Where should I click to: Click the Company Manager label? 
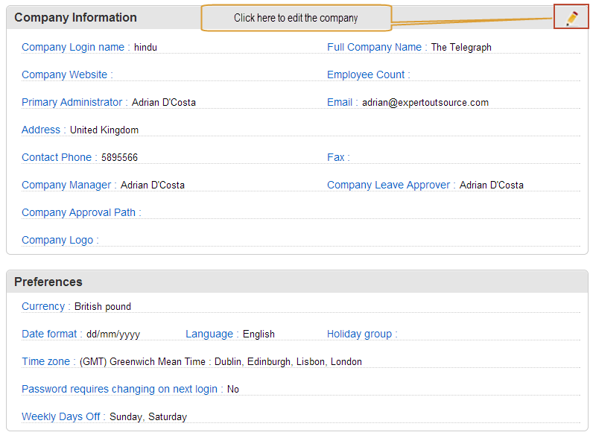66,185
